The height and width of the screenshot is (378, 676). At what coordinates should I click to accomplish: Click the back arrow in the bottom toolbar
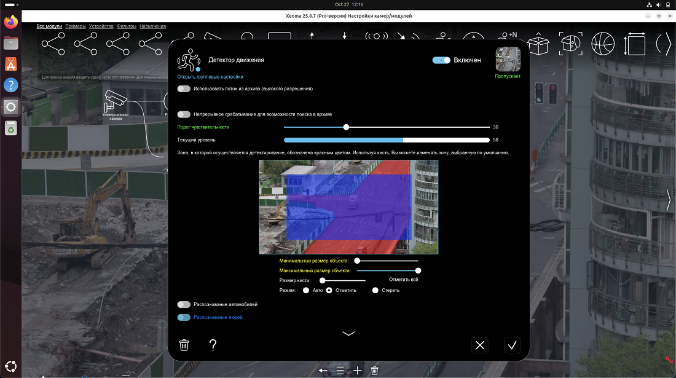tap(323, 371)
